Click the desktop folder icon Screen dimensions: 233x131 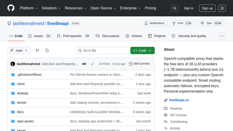coord(13,93)
